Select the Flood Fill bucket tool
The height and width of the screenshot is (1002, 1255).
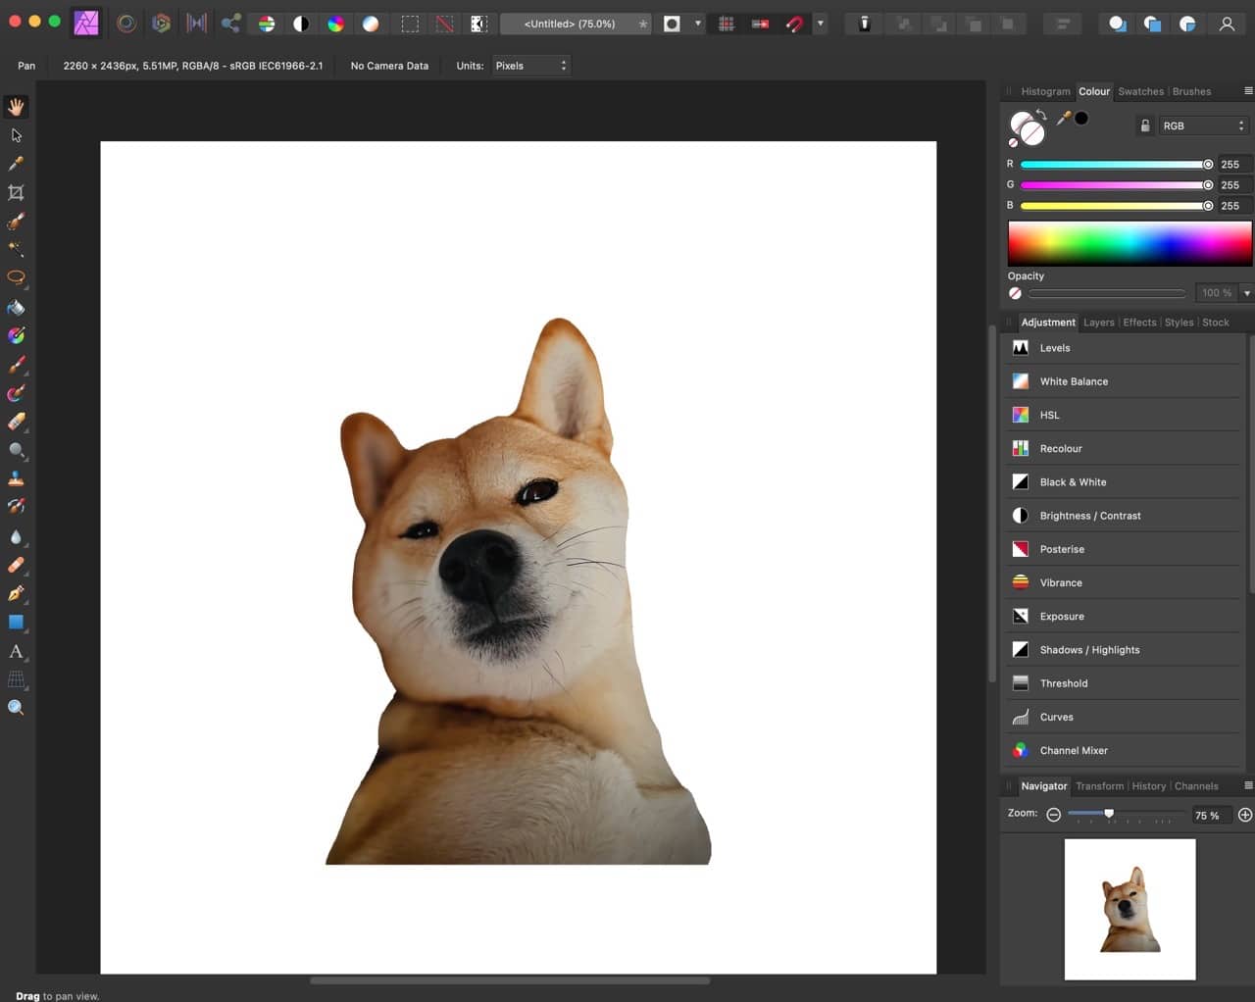(16, 307)
